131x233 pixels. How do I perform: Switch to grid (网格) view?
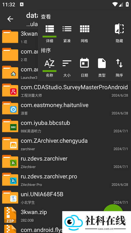[x=85, y=33]
